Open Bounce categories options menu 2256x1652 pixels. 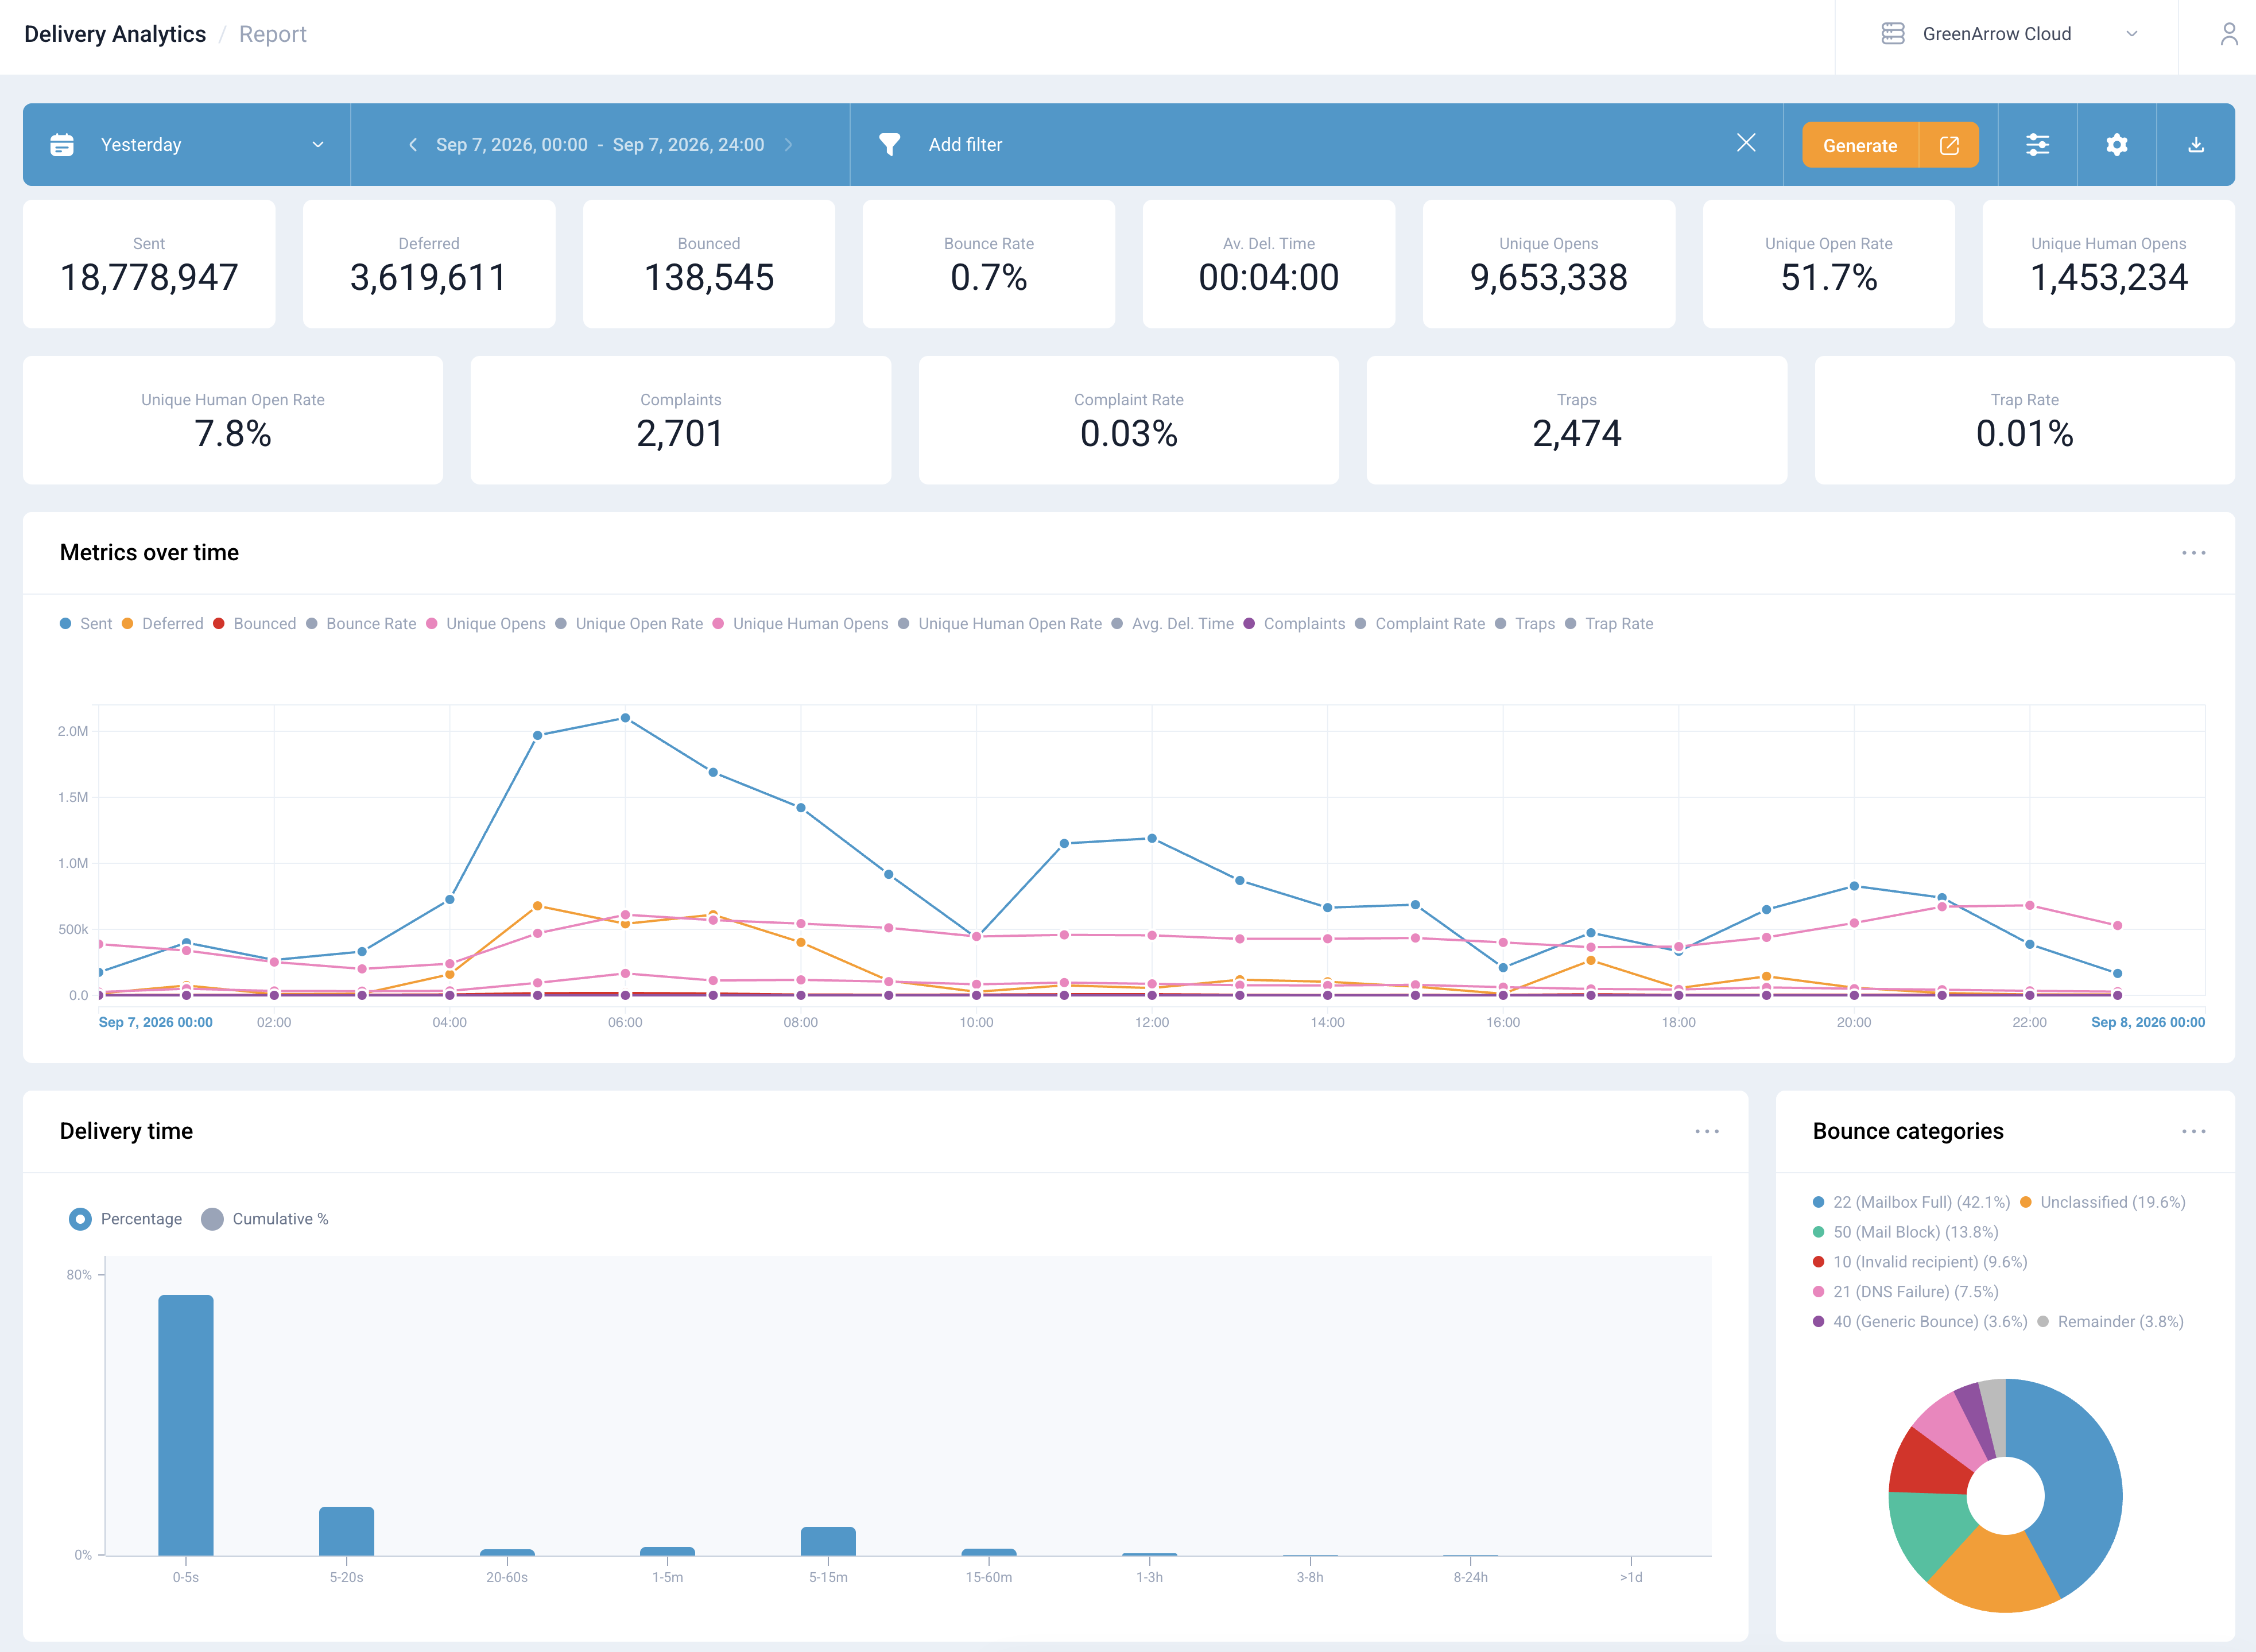(x=2194, y=1131)
